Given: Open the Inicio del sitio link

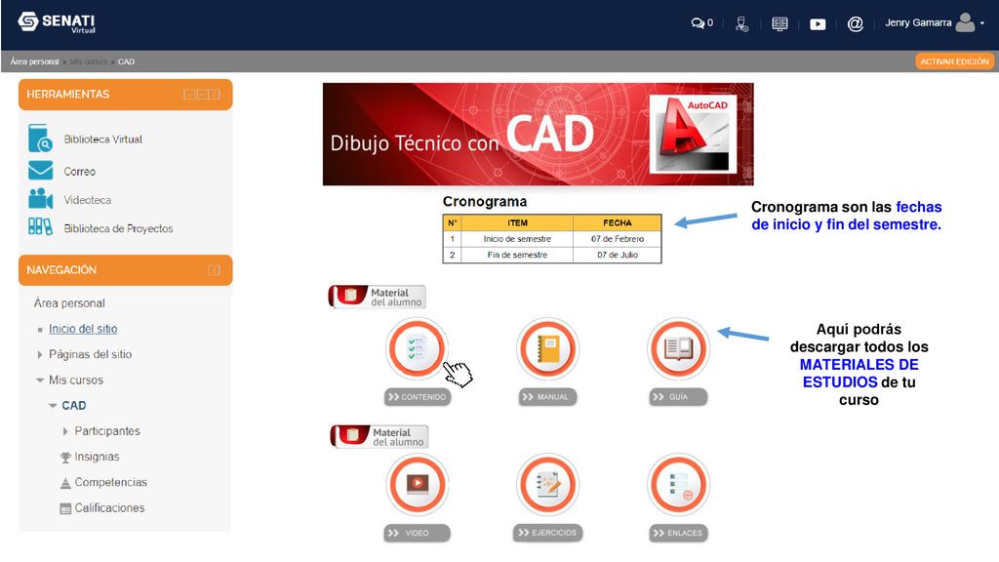Looking at the screenshot, I should tap(83, 329).
